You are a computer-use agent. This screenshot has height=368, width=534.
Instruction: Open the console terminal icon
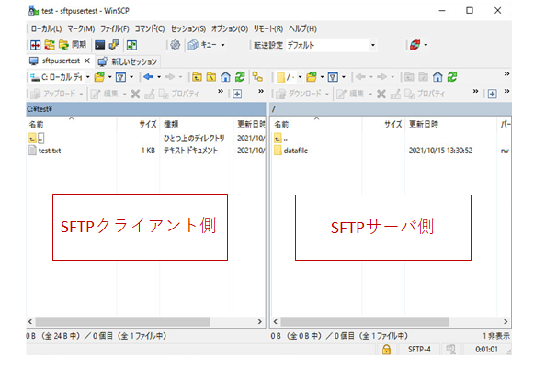[x=100, y=45]
